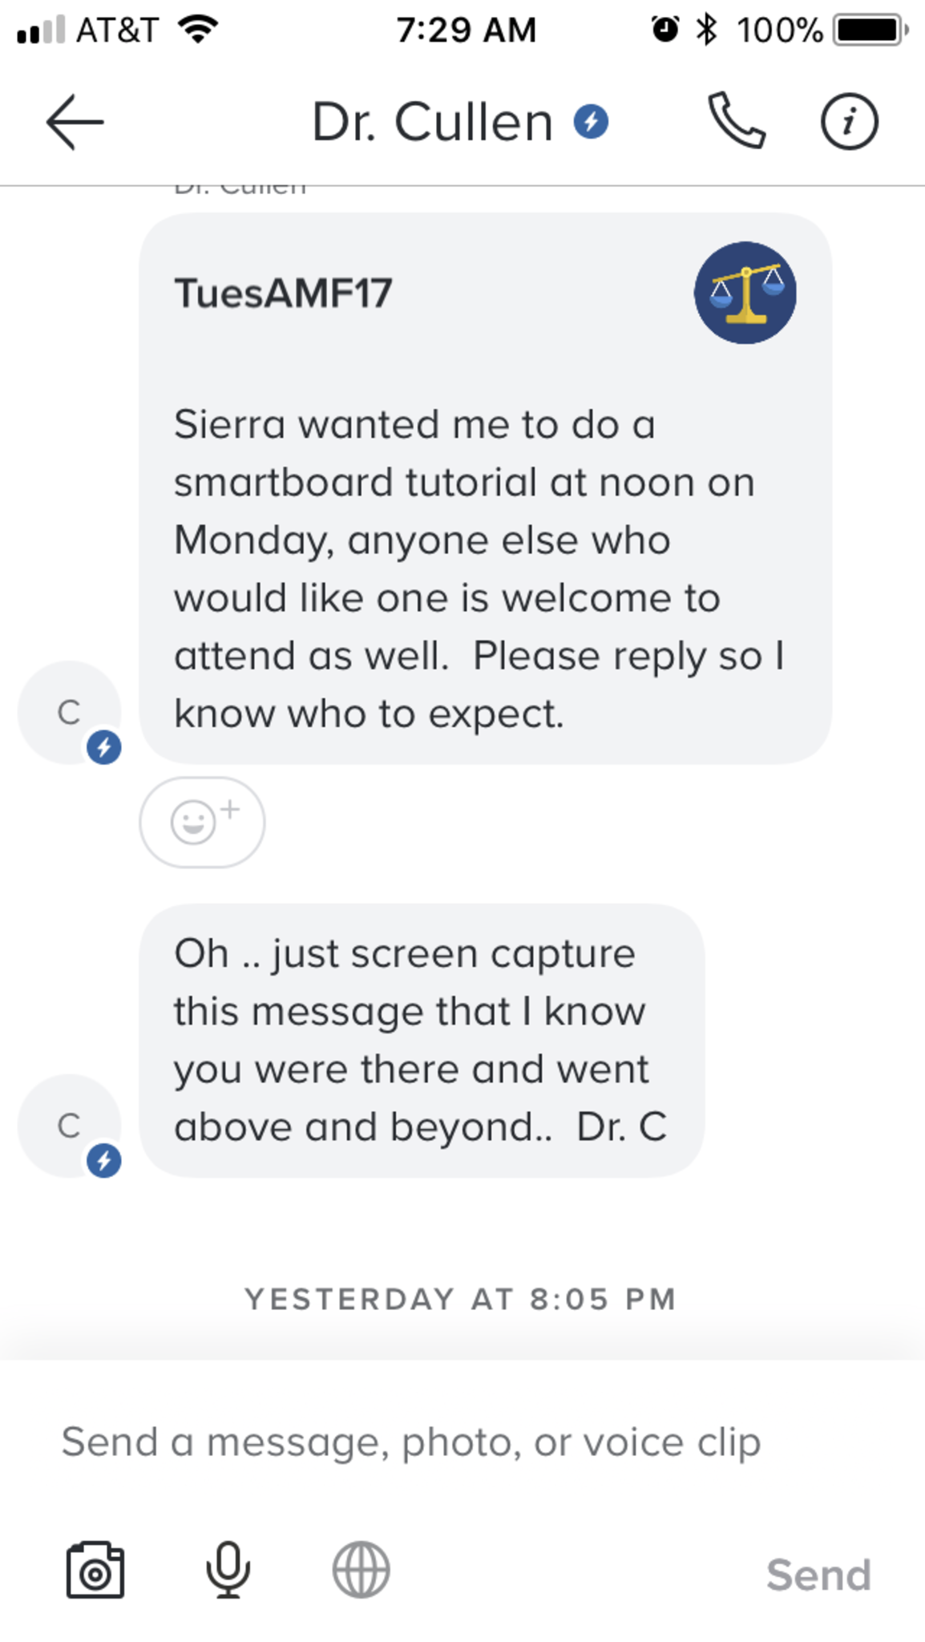The image size is (925, 1642).
Task: Tap sender avatar beside the screen capture message
Action: coord(70,1126)
